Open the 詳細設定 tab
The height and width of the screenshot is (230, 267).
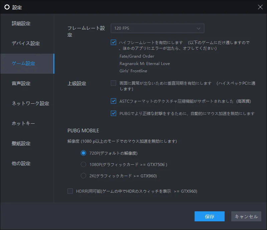tap(27, 23)
